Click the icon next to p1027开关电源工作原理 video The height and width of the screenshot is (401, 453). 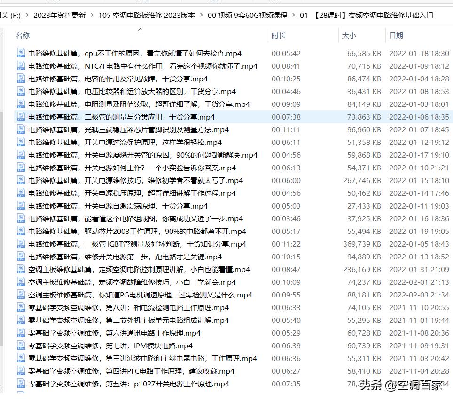20,383
